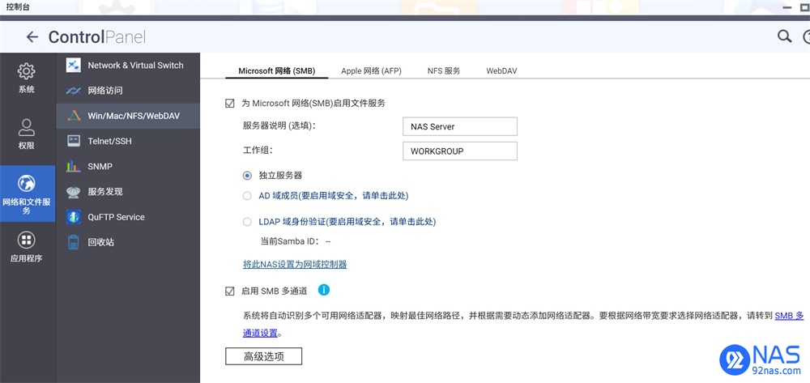This screenshot has width=810, height=383.
Task: Switch to Apple 网络 (AFP) tab
Action: click(x=371, y=70)
